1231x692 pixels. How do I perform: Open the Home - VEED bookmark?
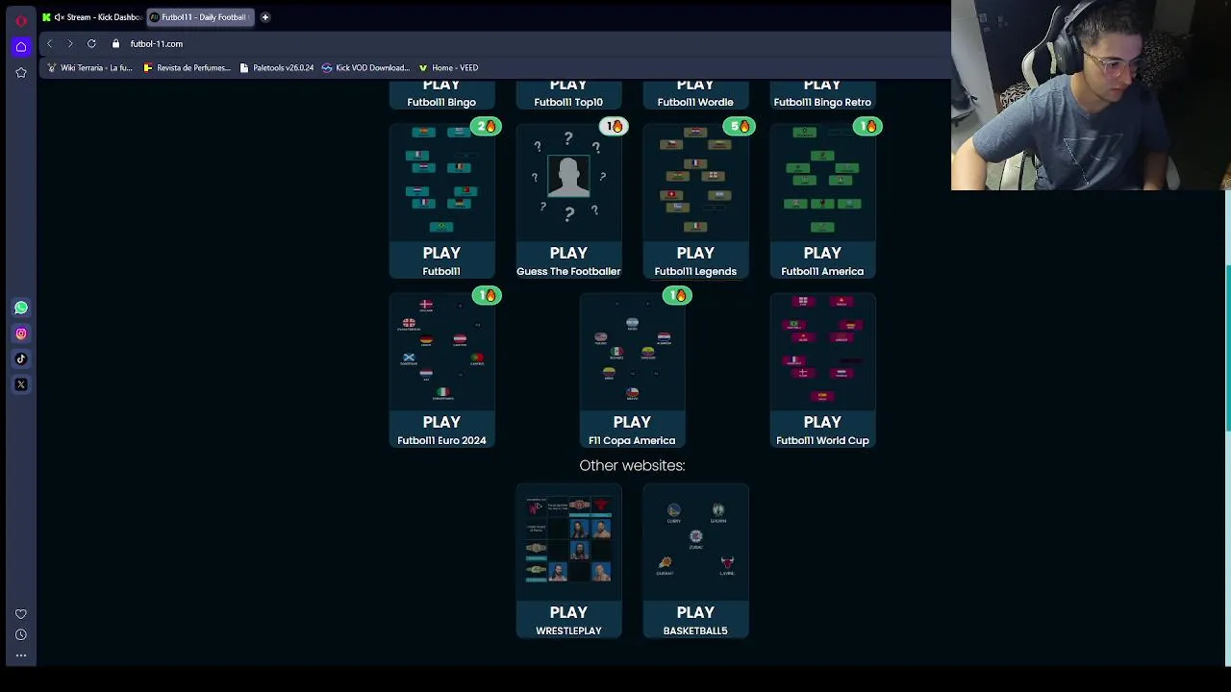[x=448, y=67]
